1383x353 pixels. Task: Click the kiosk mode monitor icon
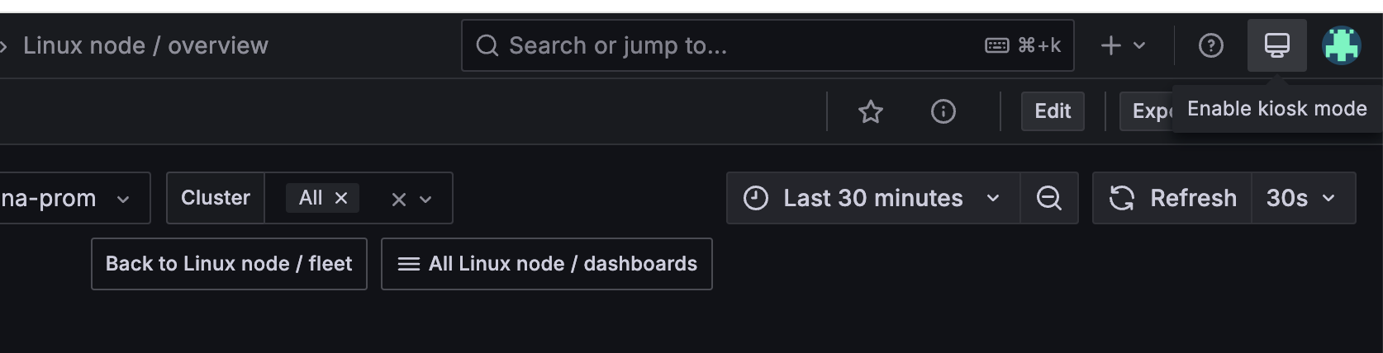point(1276,45)
